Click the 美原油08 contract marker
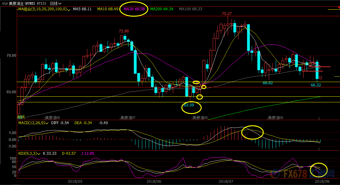 pos(200,118)
